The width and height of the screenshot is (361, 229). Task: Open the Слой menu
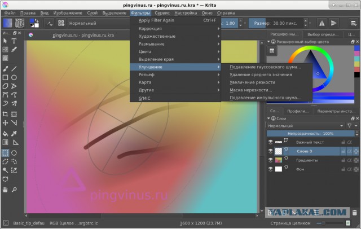pyautogui.click(x=93, y=13)
